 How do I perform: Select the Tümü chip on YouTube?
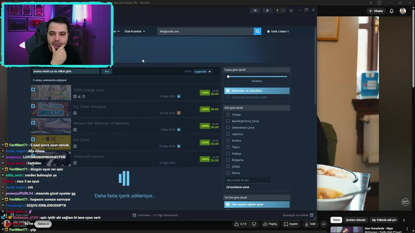[336, 220]
